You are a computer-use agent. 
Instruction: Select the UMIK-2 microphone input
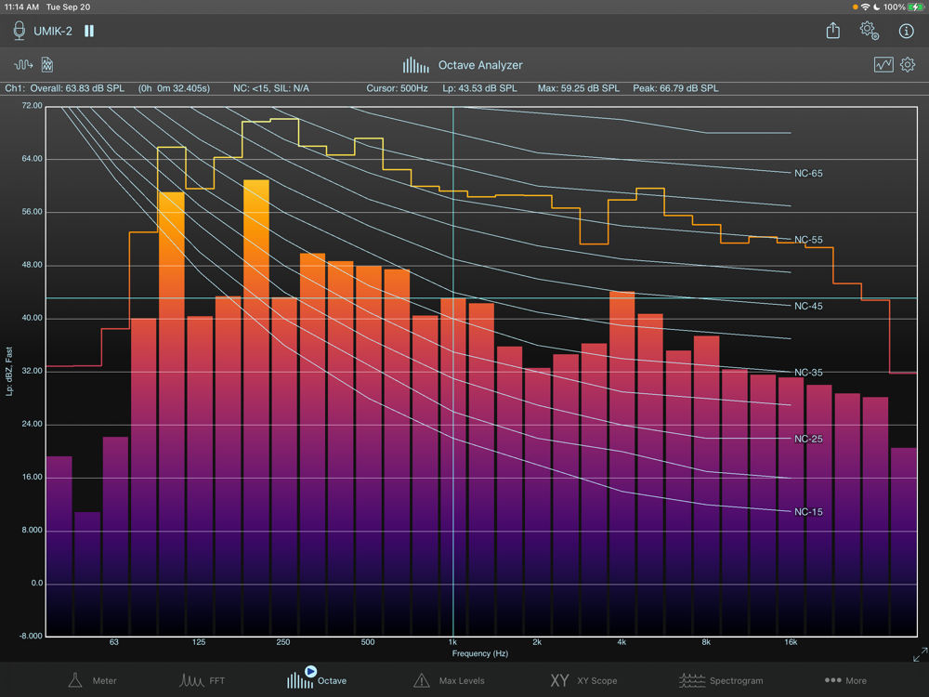point(43,31)
